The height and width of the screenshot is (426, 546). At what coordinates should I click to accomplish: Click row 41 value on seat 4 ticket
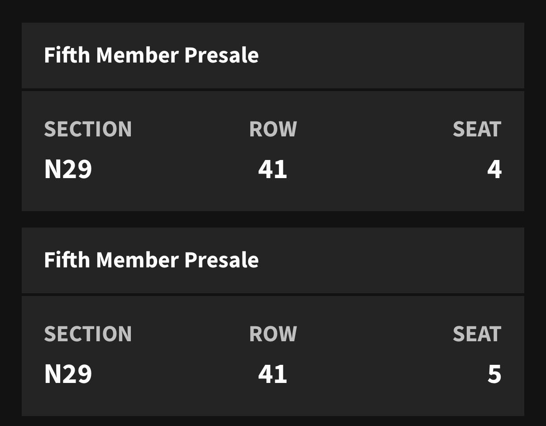[x=273, y=169]
